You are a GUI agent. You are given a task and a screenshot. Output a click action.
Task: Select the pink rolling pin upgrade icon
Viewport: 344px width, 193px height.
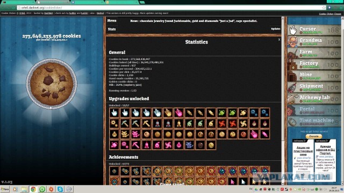[x=265, y=134]
